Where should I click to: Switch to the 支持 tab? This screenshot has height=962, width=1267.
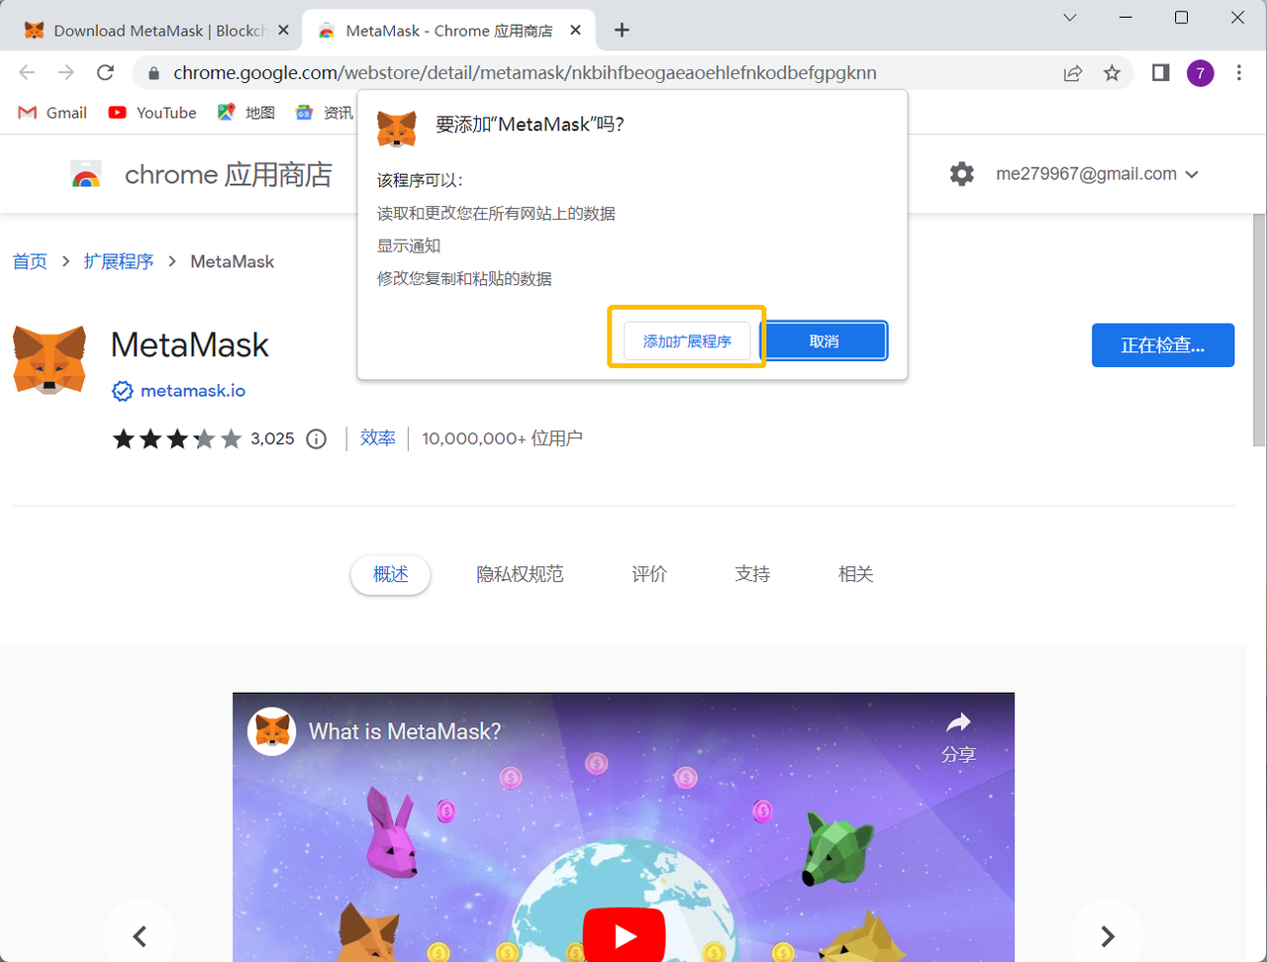[x=752, y=575]
